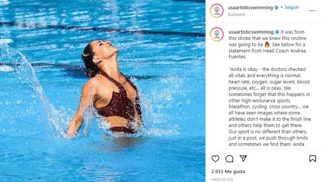Click the verified badge beside the header username
The height and width of the screenshot is (182, 321).
tap(277, 8)
